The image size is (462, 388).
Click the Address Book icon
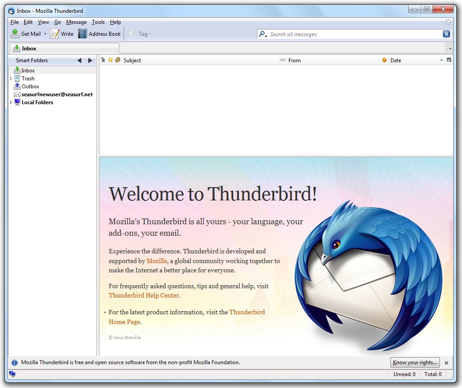(x=83, y=34)
